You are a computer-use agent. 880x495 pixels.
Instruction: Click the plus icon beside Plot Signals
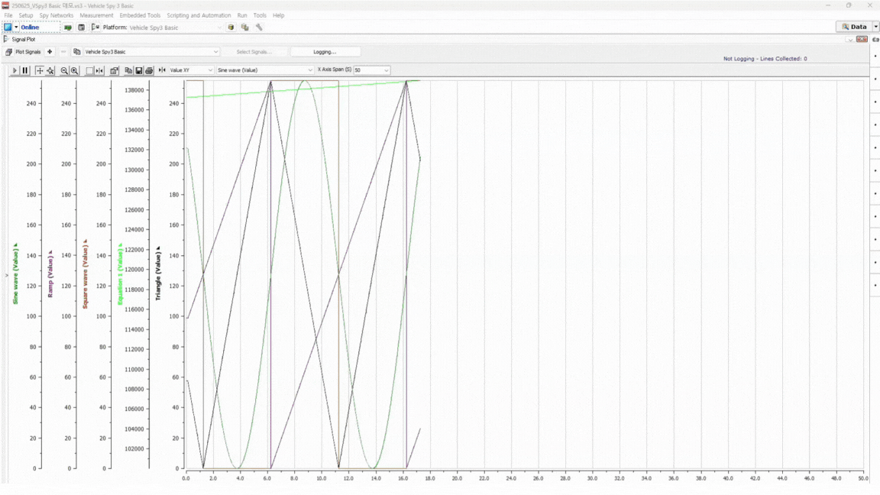point(50,52)
